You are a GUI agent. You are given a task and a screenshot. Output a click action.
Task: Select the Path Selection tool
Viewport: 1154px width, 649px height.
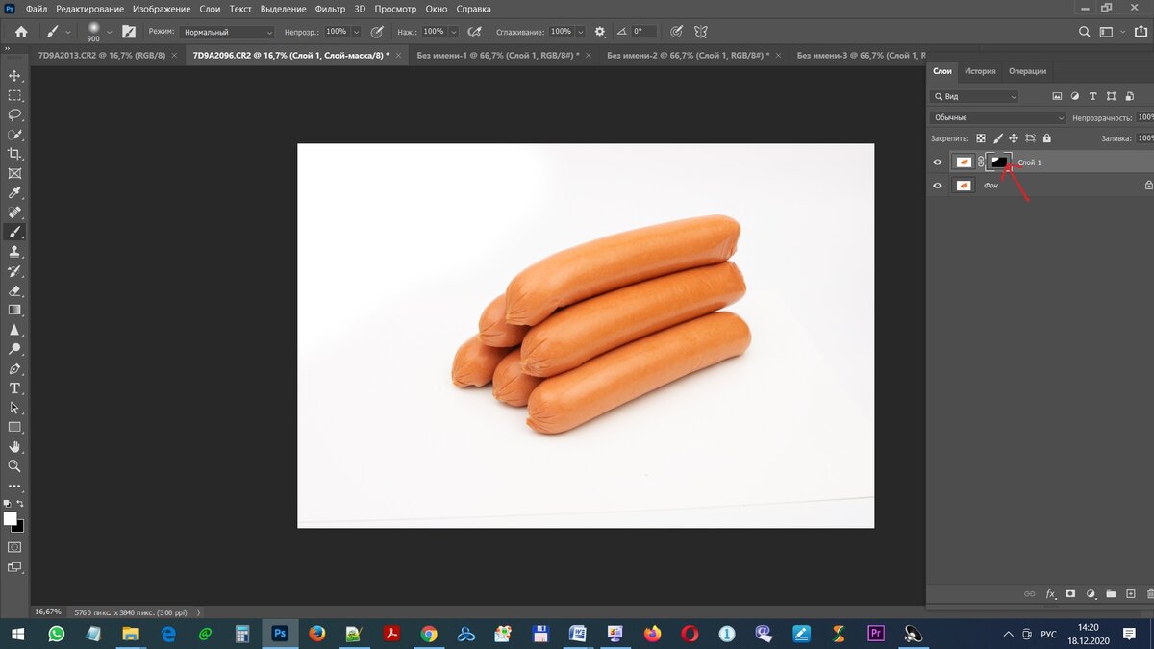[x=14, y=408]
